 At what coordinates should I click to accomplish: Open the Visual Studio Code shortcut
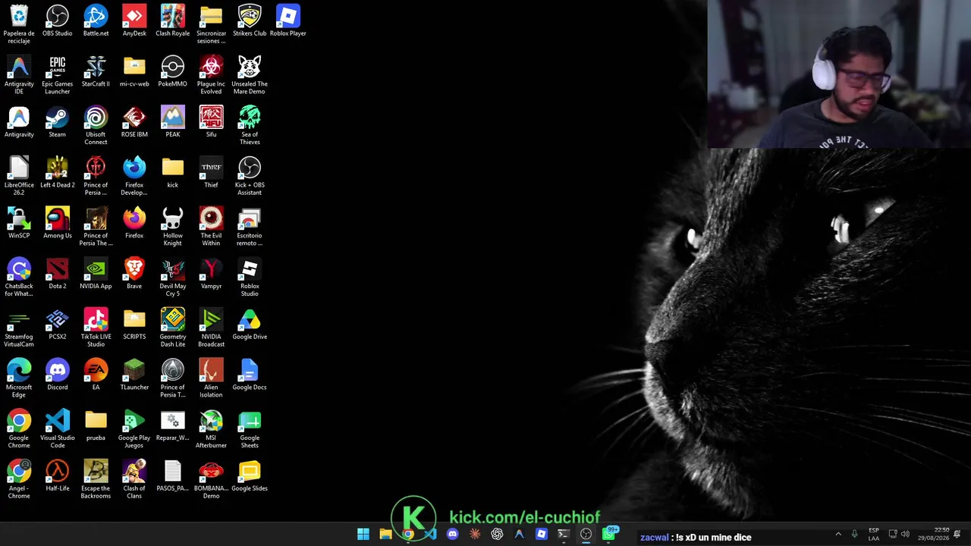(x=58, y=429)
